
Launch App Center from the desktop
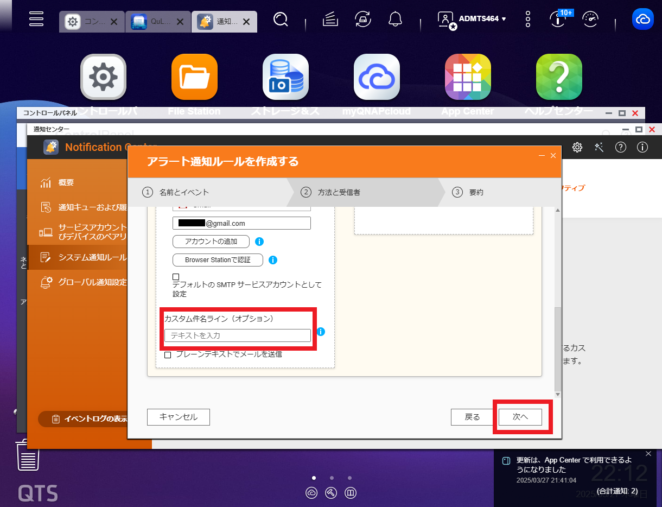[468, 77]
